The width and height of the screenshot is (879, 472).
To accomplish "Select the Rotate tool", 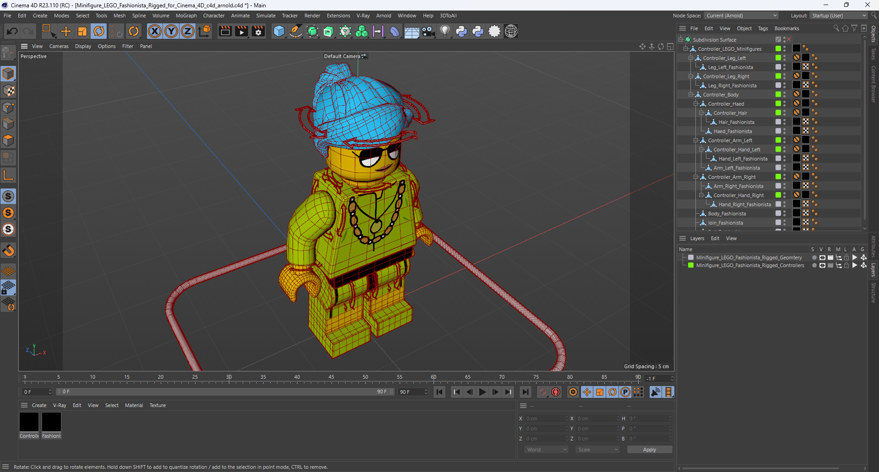I will [x=99, y=31].
